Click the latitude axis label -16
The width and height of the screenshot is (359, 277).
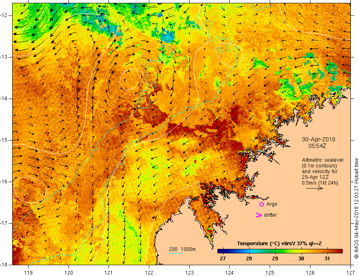coord(4,182)
